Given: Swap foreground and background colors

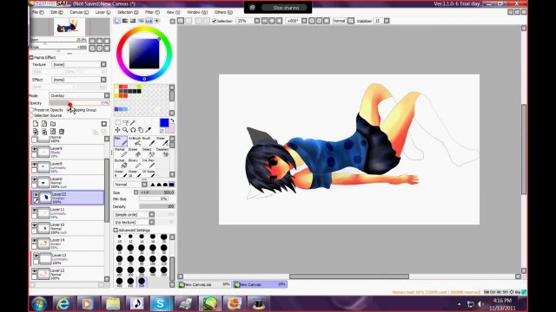Looking at the screenshot, I should pos(172,120).
